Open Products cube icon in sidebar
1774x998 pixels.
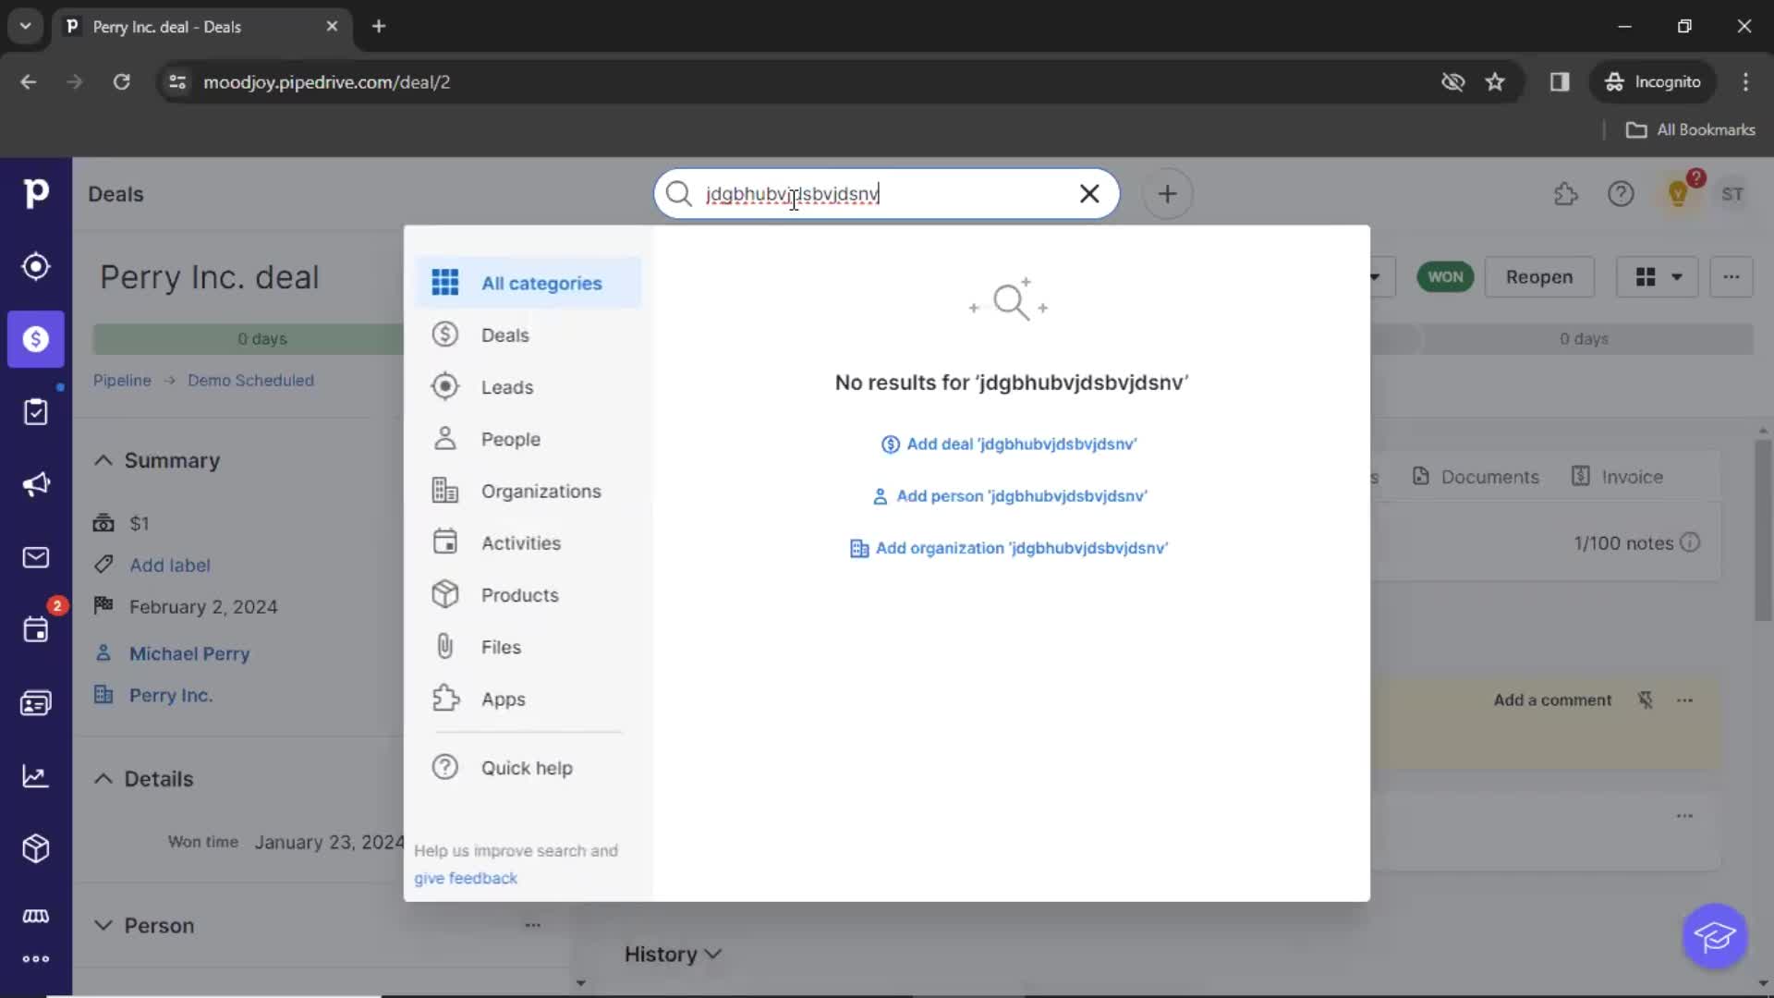pos(35,848)
